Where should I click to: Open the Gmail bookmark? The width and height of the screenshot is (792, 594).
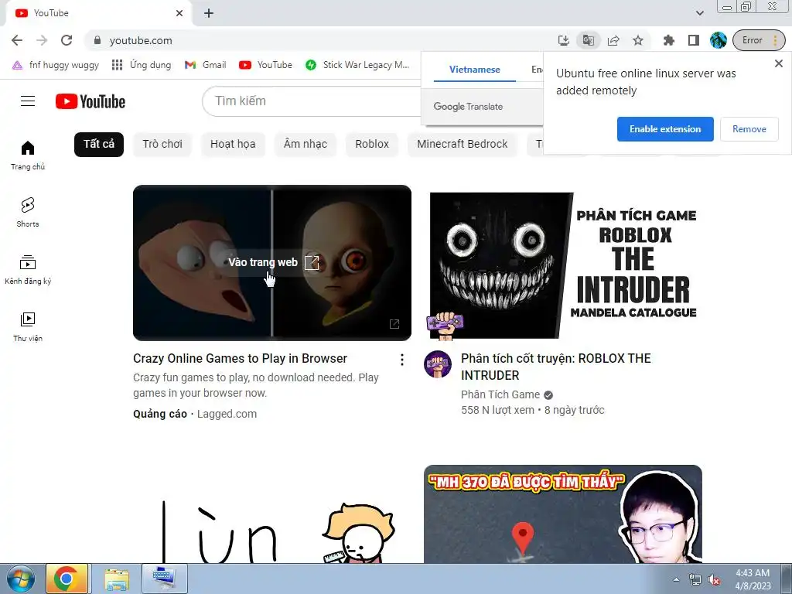pyautogui.click(x=206, y=65)
